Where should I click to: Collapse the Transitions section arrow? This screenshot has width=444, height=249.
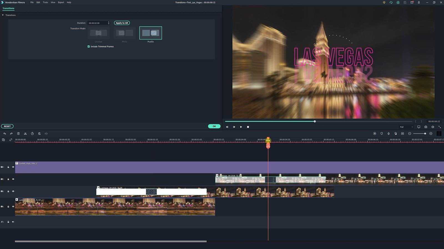[x=3, y=15]
